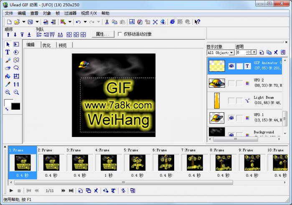The width and height of the screenshot is (292, 205).
Task: Click the send to back order icon
Action: click(29, 35)
